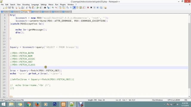This screenshot has height=107, width=191.
Task: Open Find with the binoculars icon
Action: 45,8
